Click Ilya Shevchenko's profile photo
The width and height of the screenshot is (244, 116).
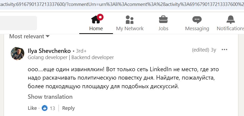pyautogui.click(x=18, y=53)
